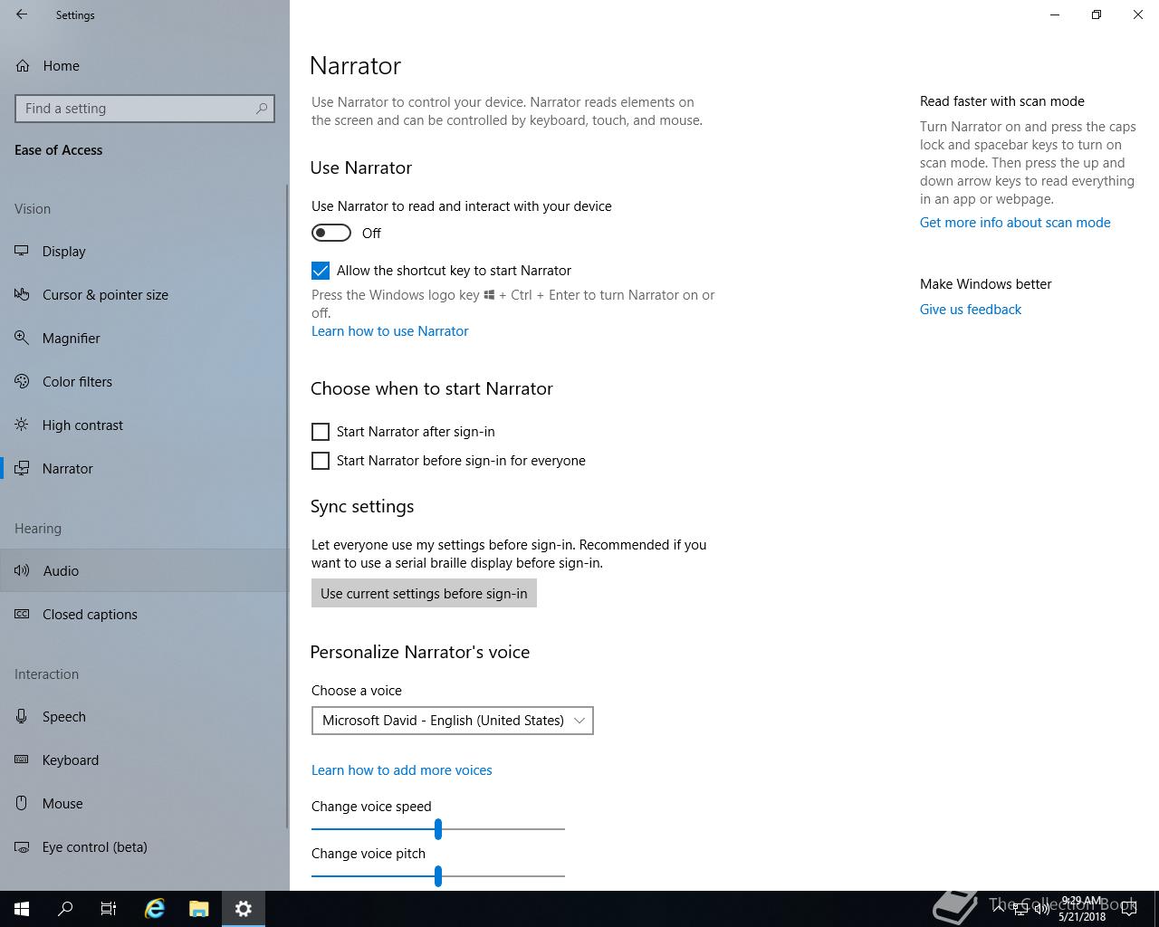Screen dimensions: 1159x927
Task: Open taskbar Search
Action: click(x=65, y=909)
